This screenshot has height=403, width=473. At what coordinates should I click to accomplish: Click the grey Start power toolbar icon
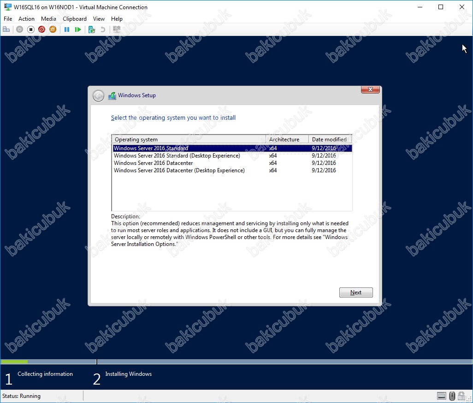(x=20, y=29)
